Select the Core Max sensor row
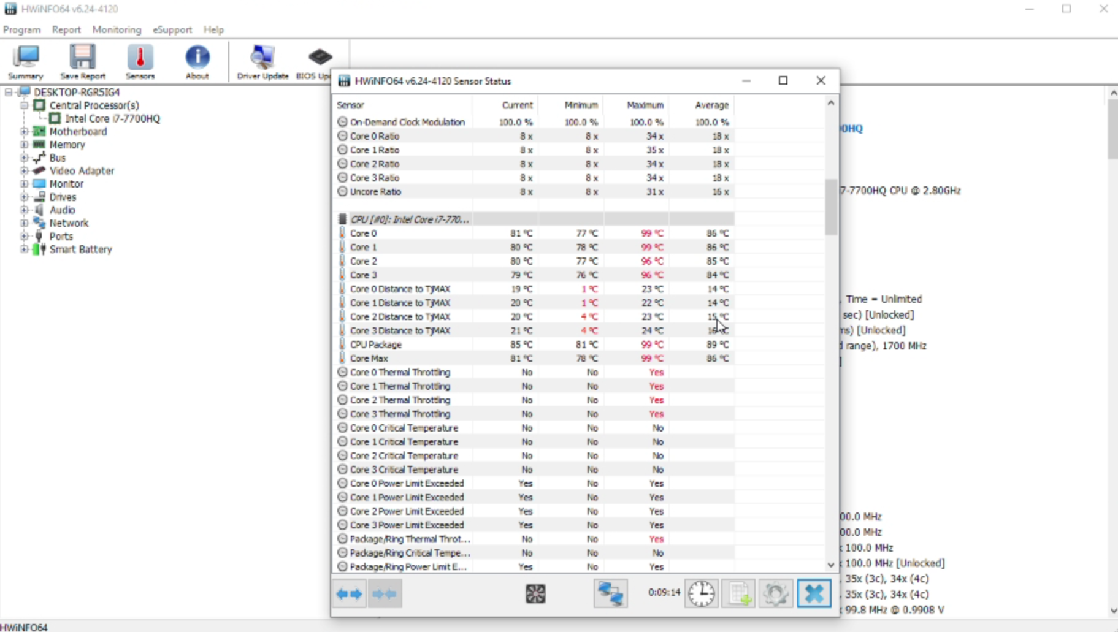Viewport: 1118px width, 632px height. 535,359
